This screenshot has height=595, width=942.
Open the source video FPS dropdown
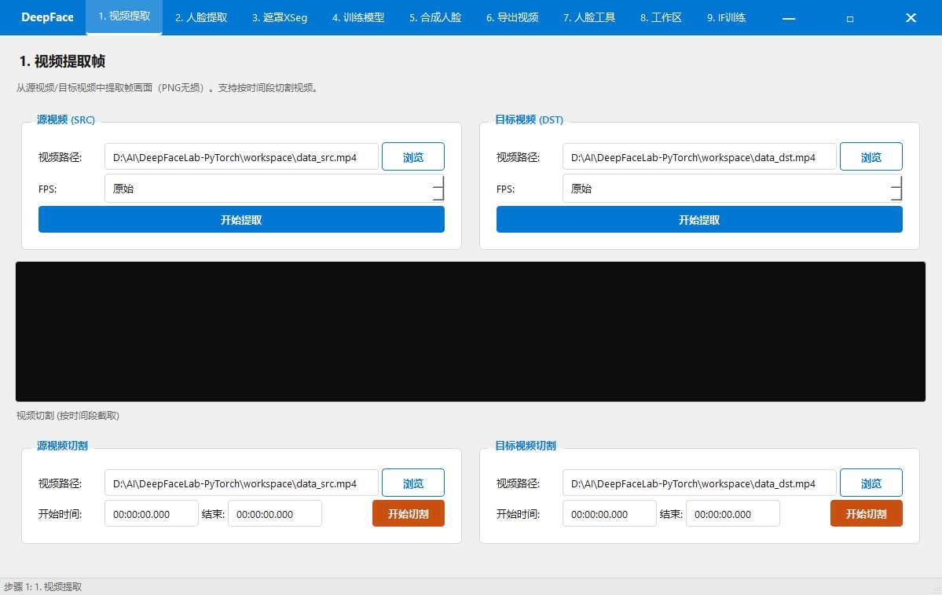coord(274,188)
